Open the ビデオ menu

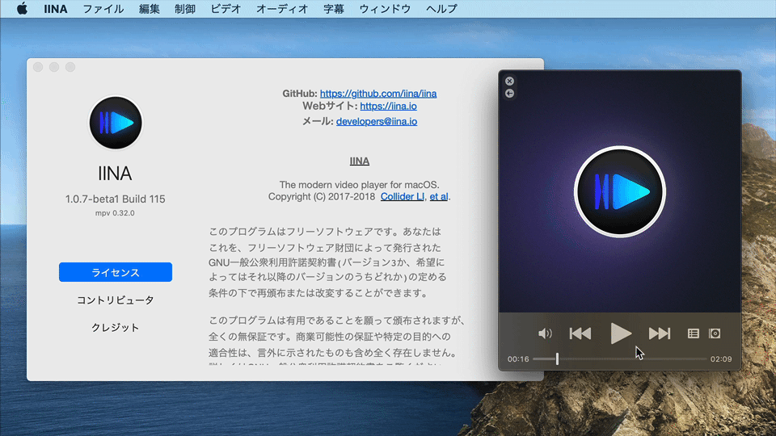(x=226, y=9)
